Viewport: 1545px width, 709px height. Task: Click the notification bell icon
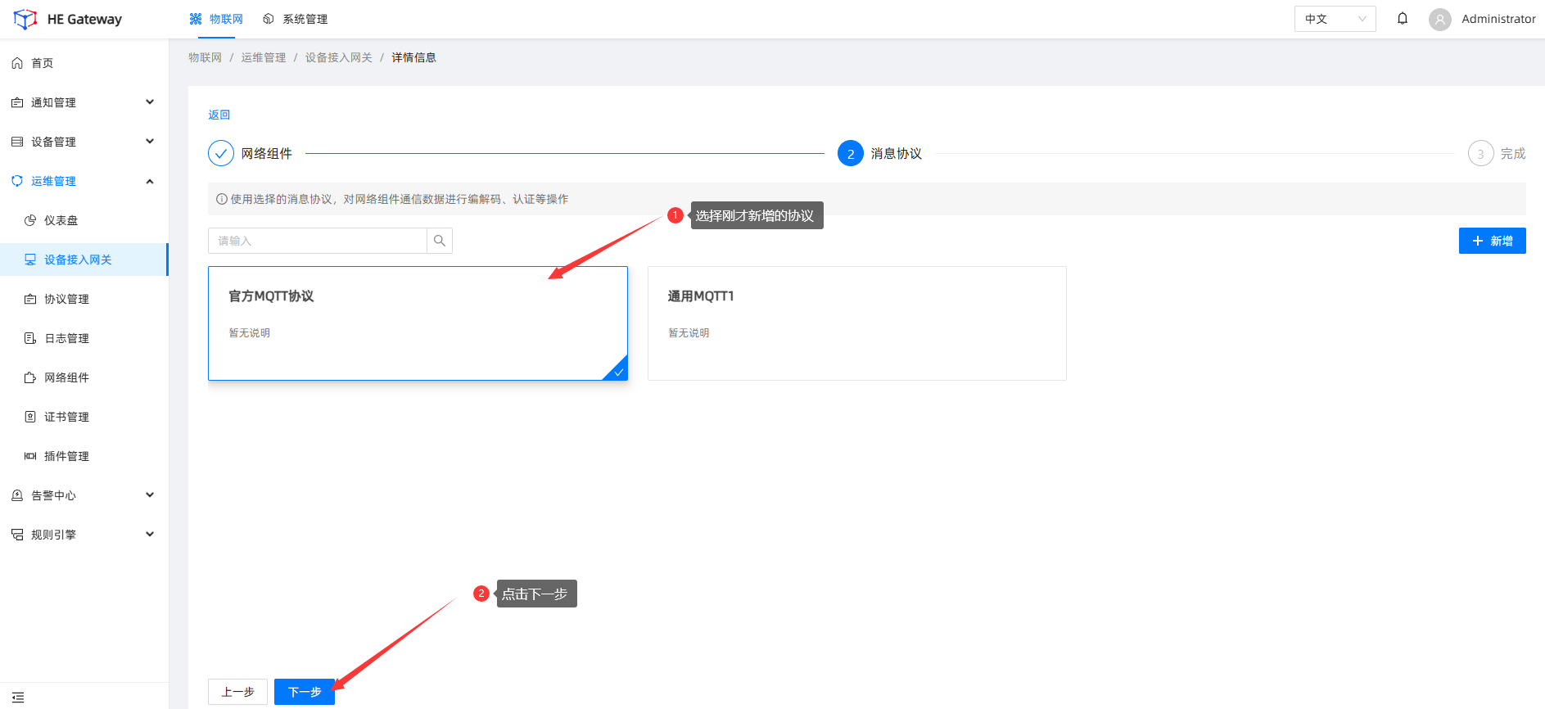tap(1403, 19)
